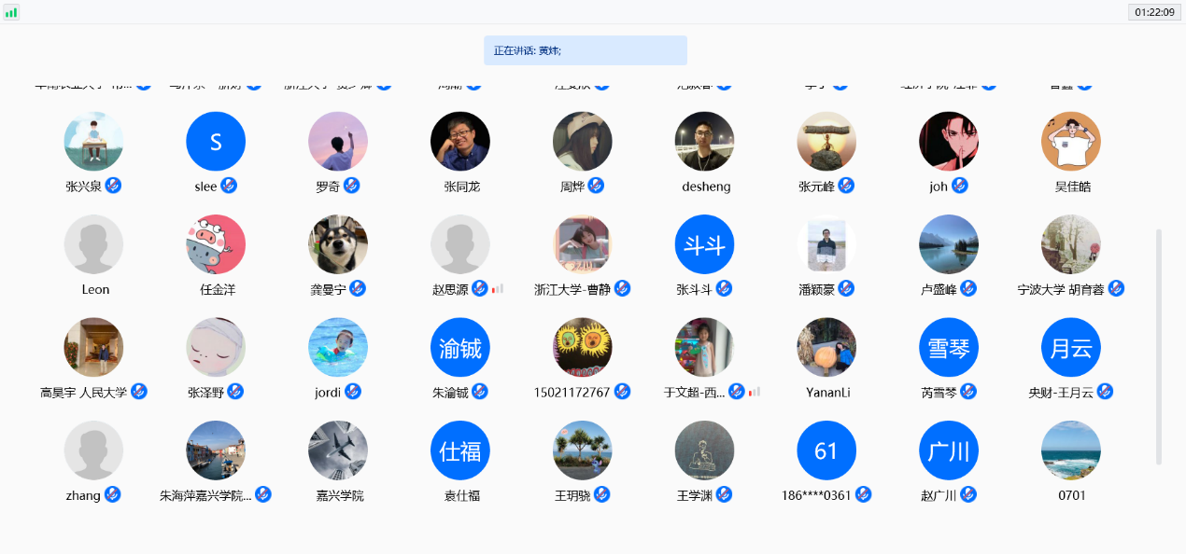The image size is (1186, 554).
Task: Click the mic icon beside 罗奇
Action: tap(352, 185)
